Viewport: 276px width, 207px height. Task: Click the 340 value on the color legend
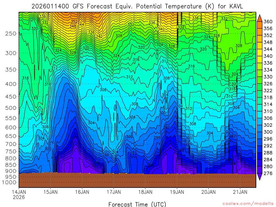coord(268,56)
